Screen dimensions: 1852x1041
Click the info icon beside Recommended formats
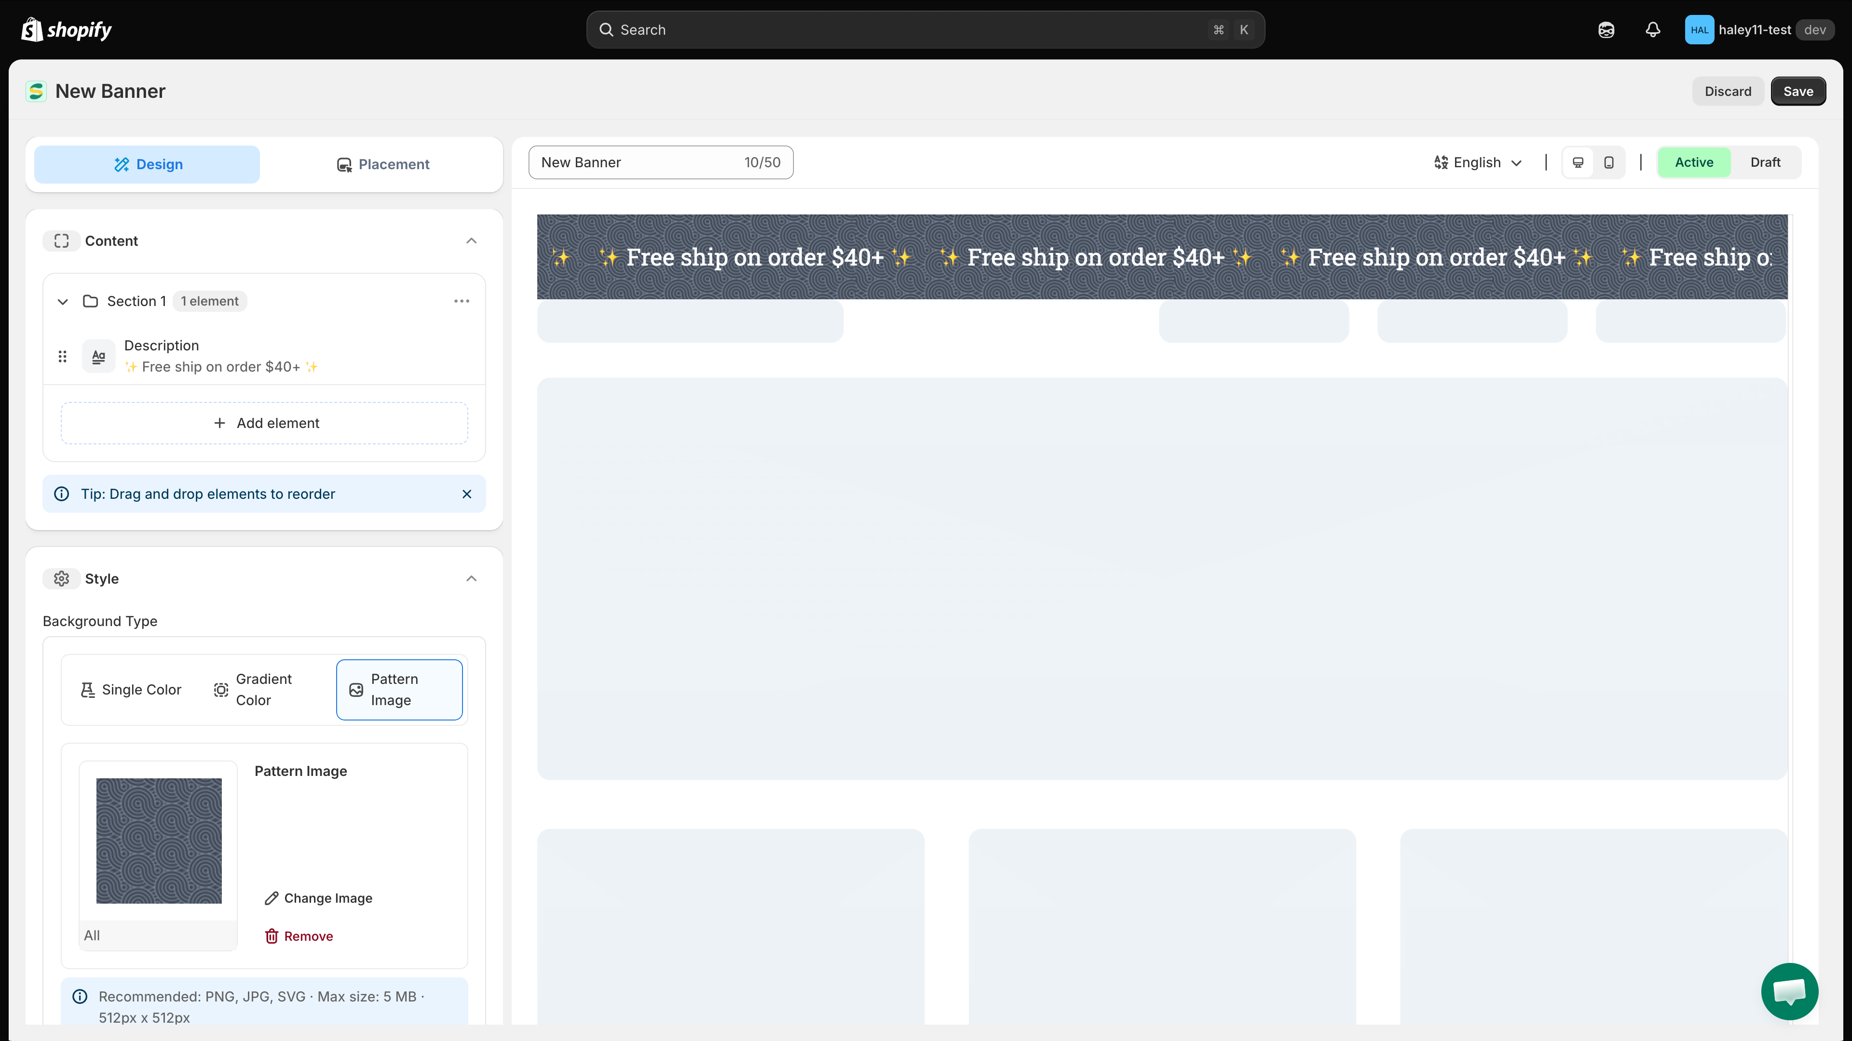click(80, 997)
